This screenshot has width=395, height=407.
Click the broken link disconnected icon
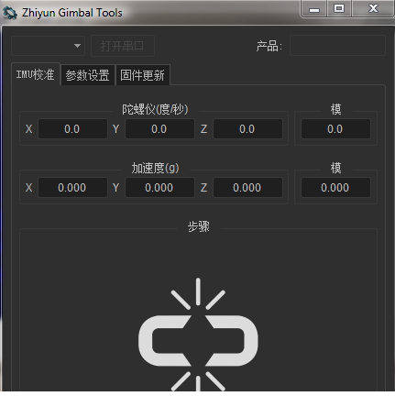pyautogui.click(x=198, y=335)
